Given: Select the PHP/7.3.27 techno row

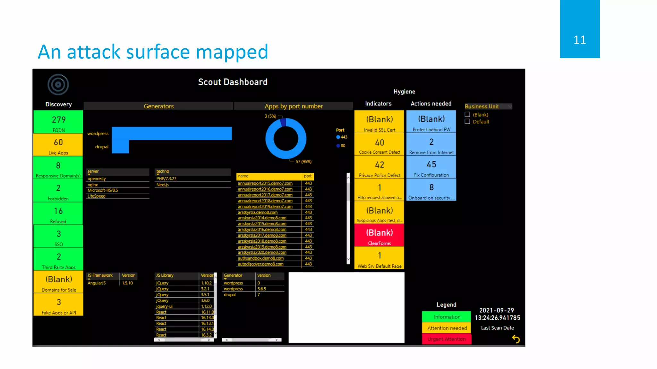Looking at the screenshot, I should 193,179.
